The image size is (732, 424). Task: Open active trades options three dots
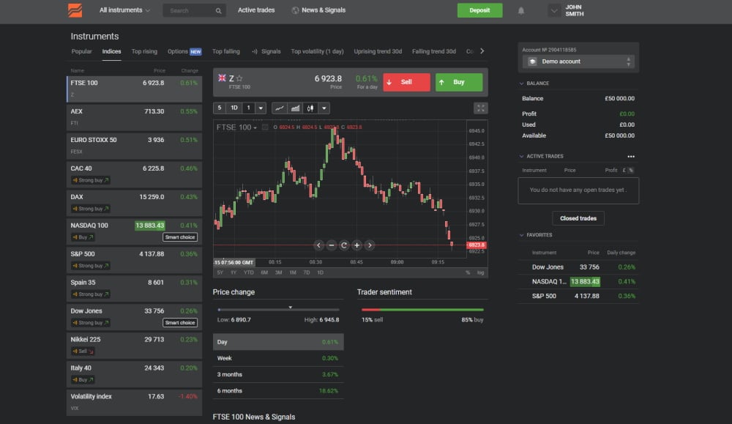tap(631, 157)
